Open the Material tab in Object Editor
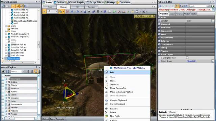The width and height of the screenshot is (216, 121). pyautogui.click(x=179, y=14)
